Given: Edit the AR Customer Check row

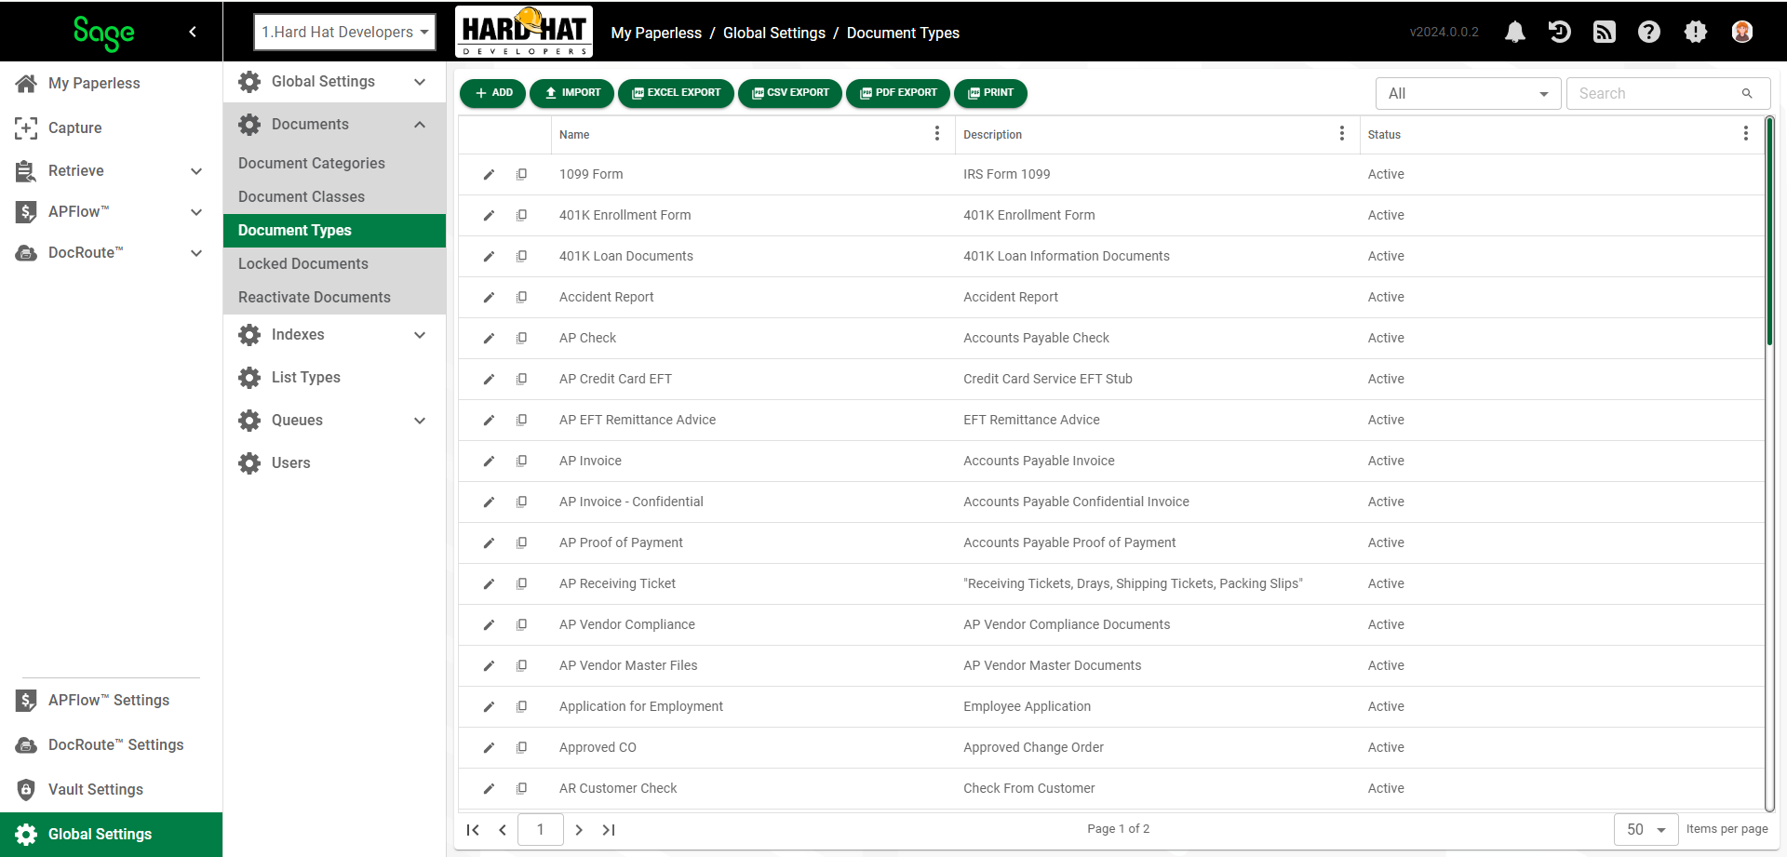Looking at the screenshot, I should [x=489, y=789].
